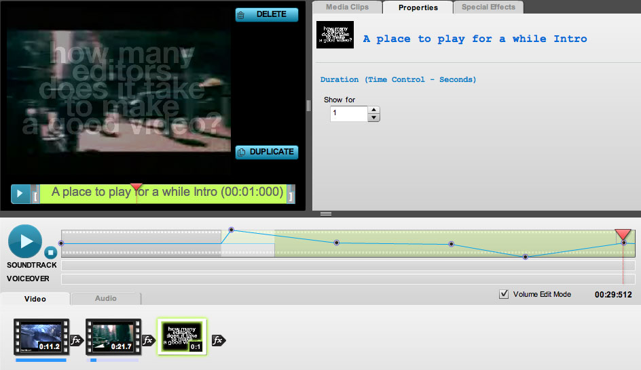The height and width of the screenshot is (370, 641).
Task: Open fx transition after the intro clip
Action: tap(218, 340)
